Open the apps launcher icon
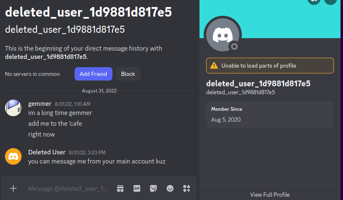The image size is (343, 200). click(187, 188)
